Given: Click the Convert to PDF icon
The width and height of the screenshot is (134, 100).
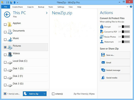Looking at the screenshot, I should click(x=102, y=32).
